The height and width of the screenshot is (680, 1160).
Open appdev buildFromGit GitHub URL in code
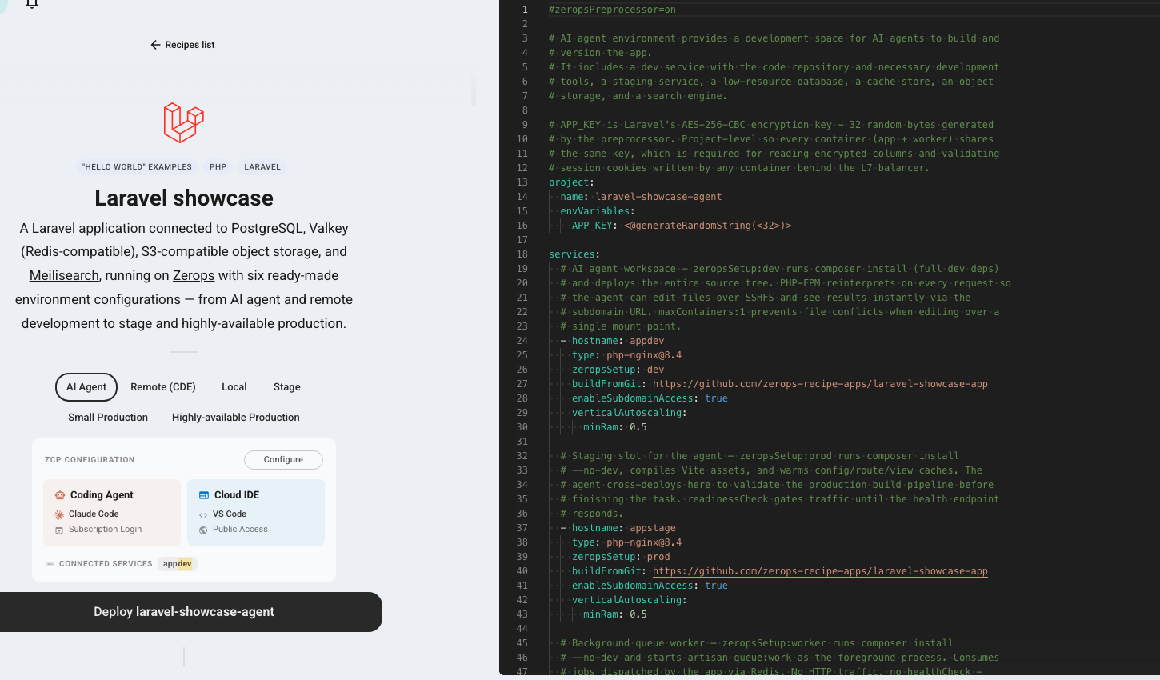tap(820, 384)
